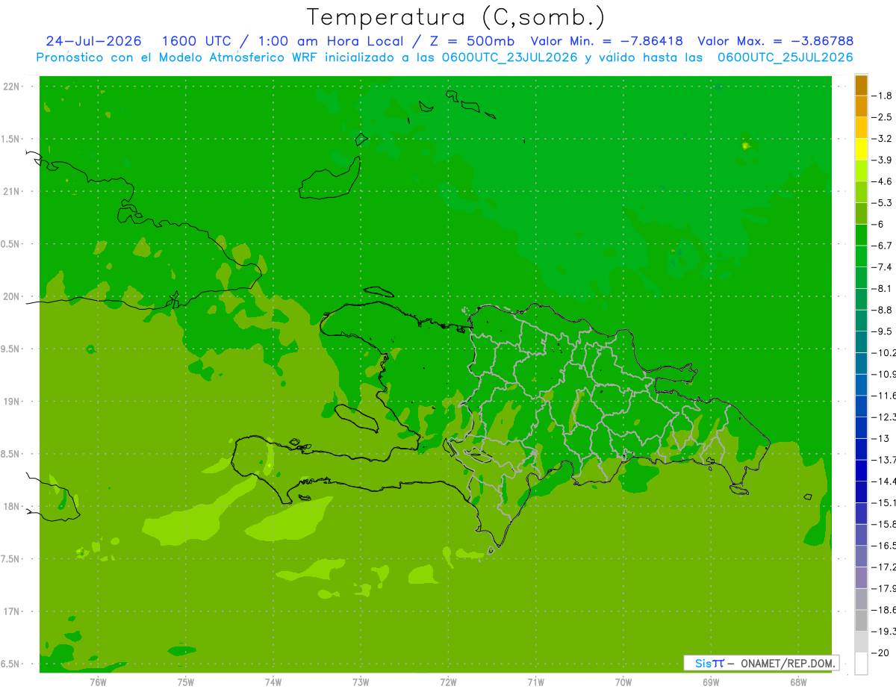
Task: Click the "-13" colorbar value
Action: 880,438
